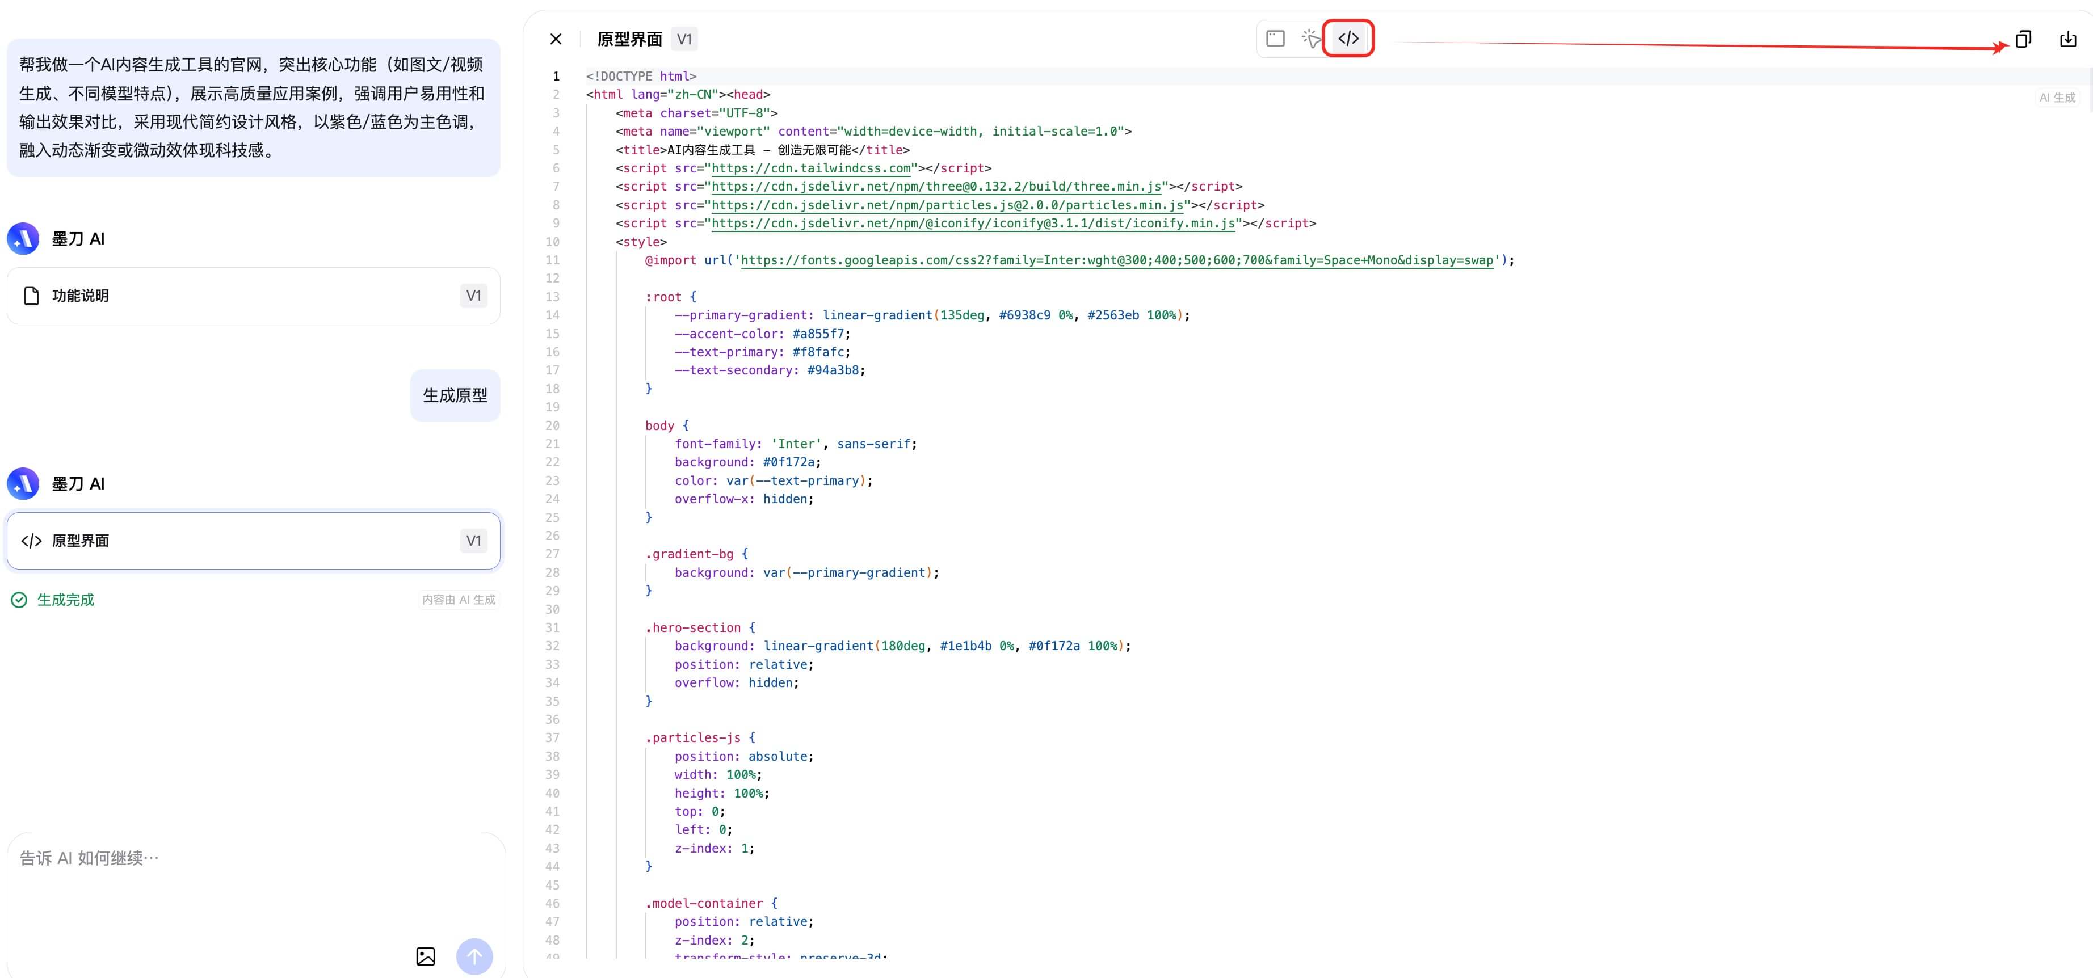Click the .particles-js selector line
Image resolution: width=2093 pixels, height=978 pixels.
coord(700,737)
